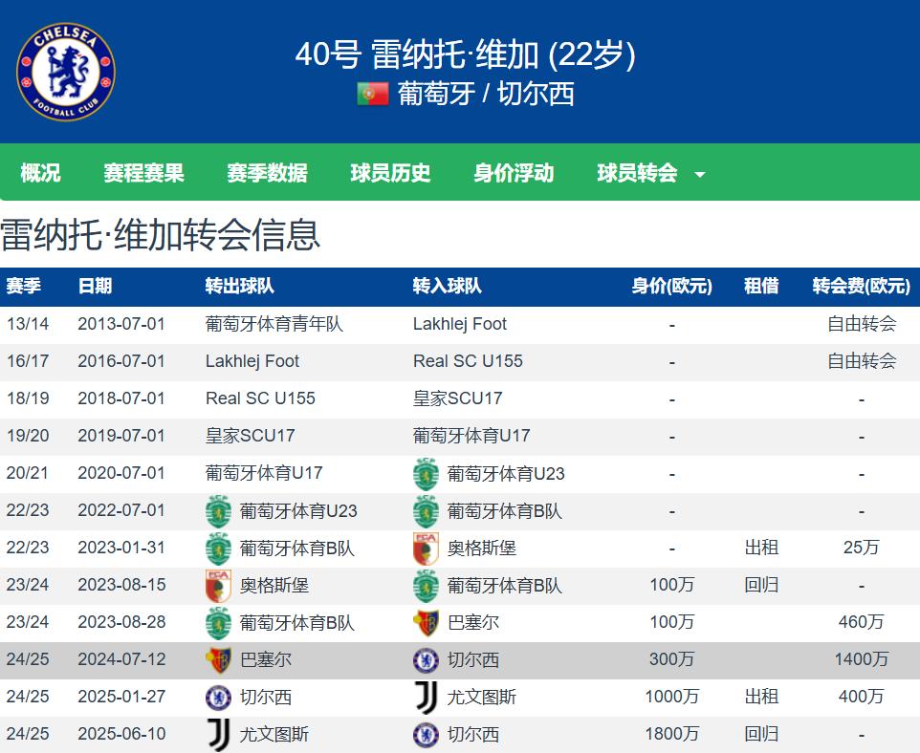
Task: Click 460万 transfer fee cell
Action: [862, 622]
